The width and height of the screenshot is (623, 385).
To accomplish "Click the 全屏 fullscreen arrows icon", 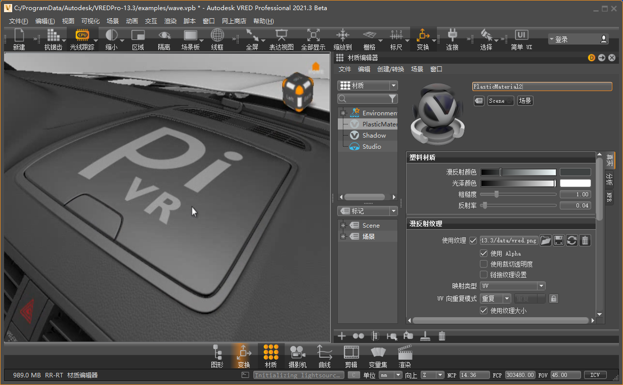I will pos(252,35).
